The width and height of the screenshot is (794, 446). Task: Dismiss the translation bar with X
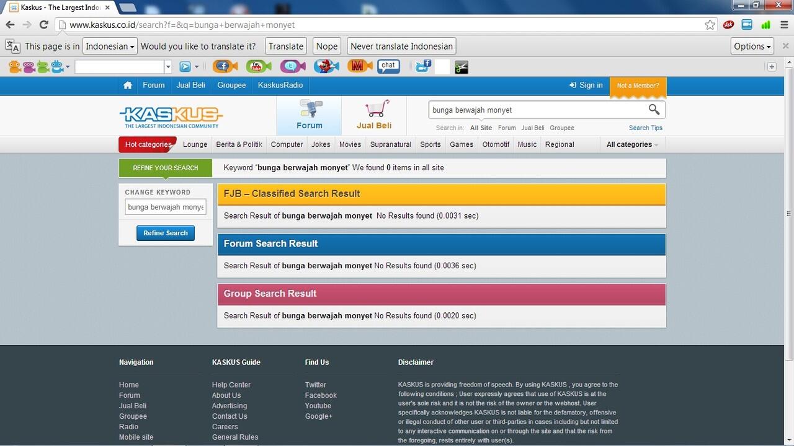785,46
